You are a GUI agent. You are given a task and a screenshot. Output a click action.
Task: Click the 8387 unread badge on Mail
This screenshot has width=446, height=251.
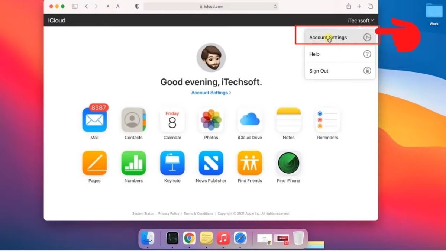[99, 107]
